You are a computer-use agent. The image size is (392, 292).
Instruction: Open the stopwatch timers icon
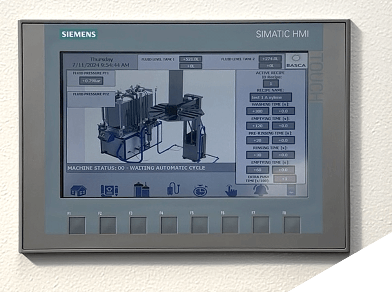[200, 190]
